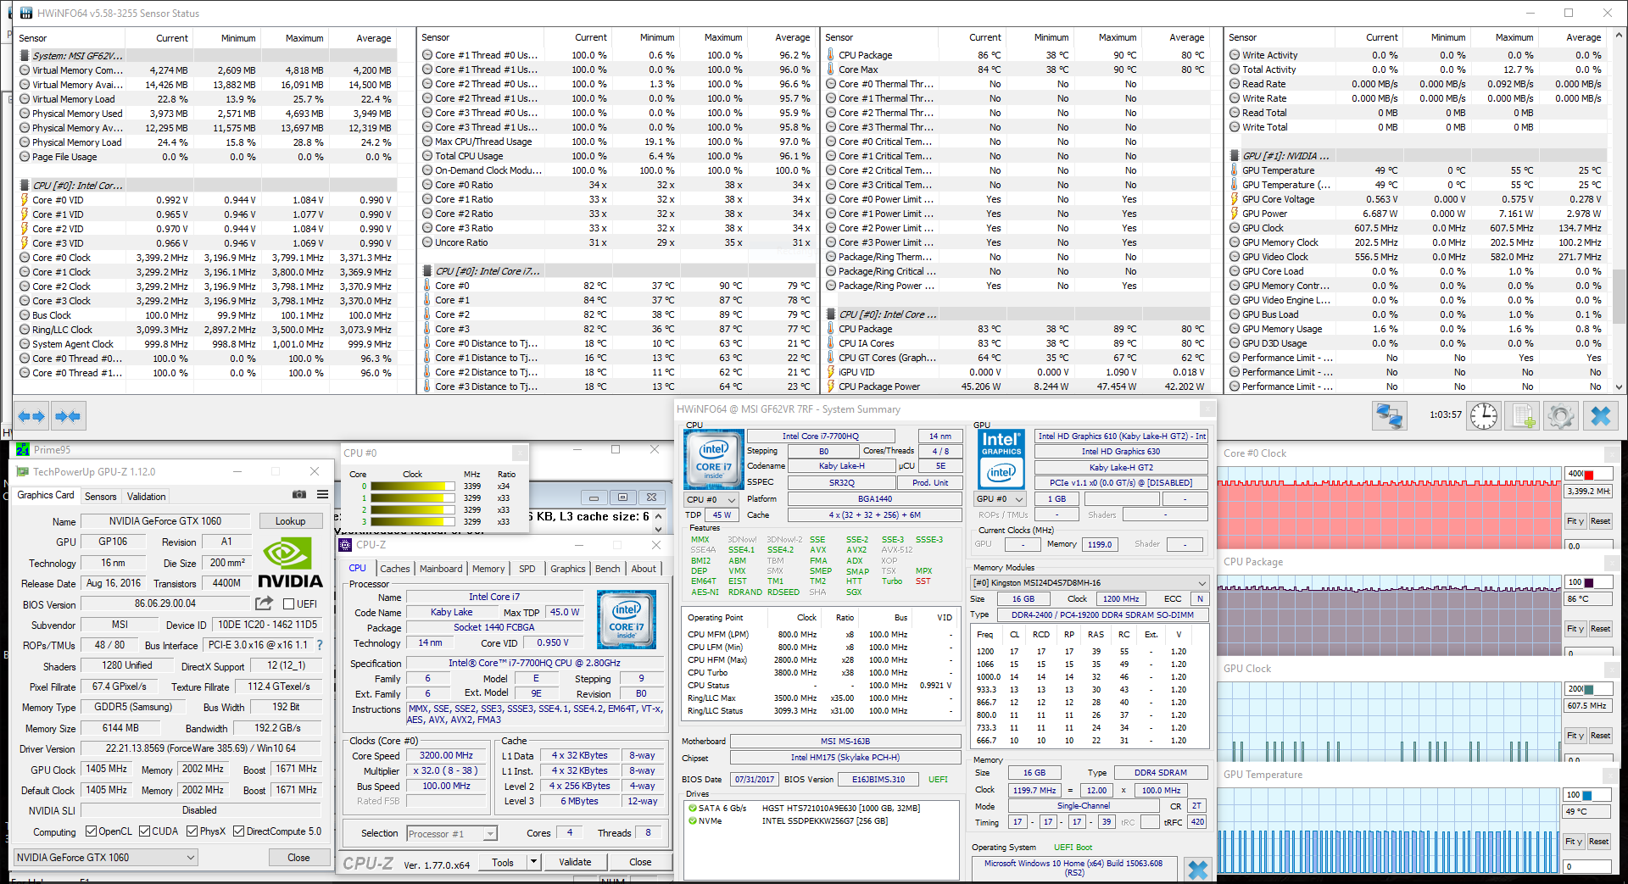Image resolution: width=1628 pixels, height=884 pixels.
Task: Click the BIOS export share icon in GPU-Z
Action: [265, 603]
